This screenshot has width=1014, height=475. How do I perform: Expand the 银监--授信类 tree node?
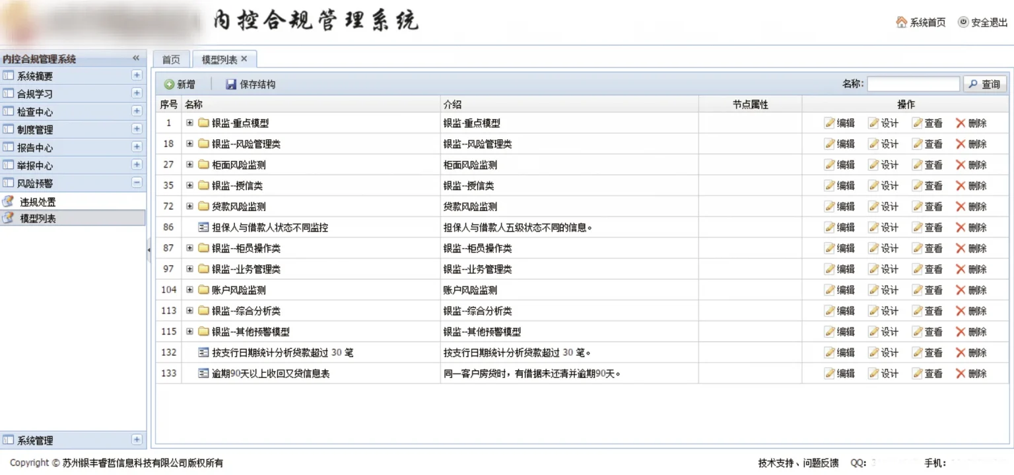pos(189,185)
